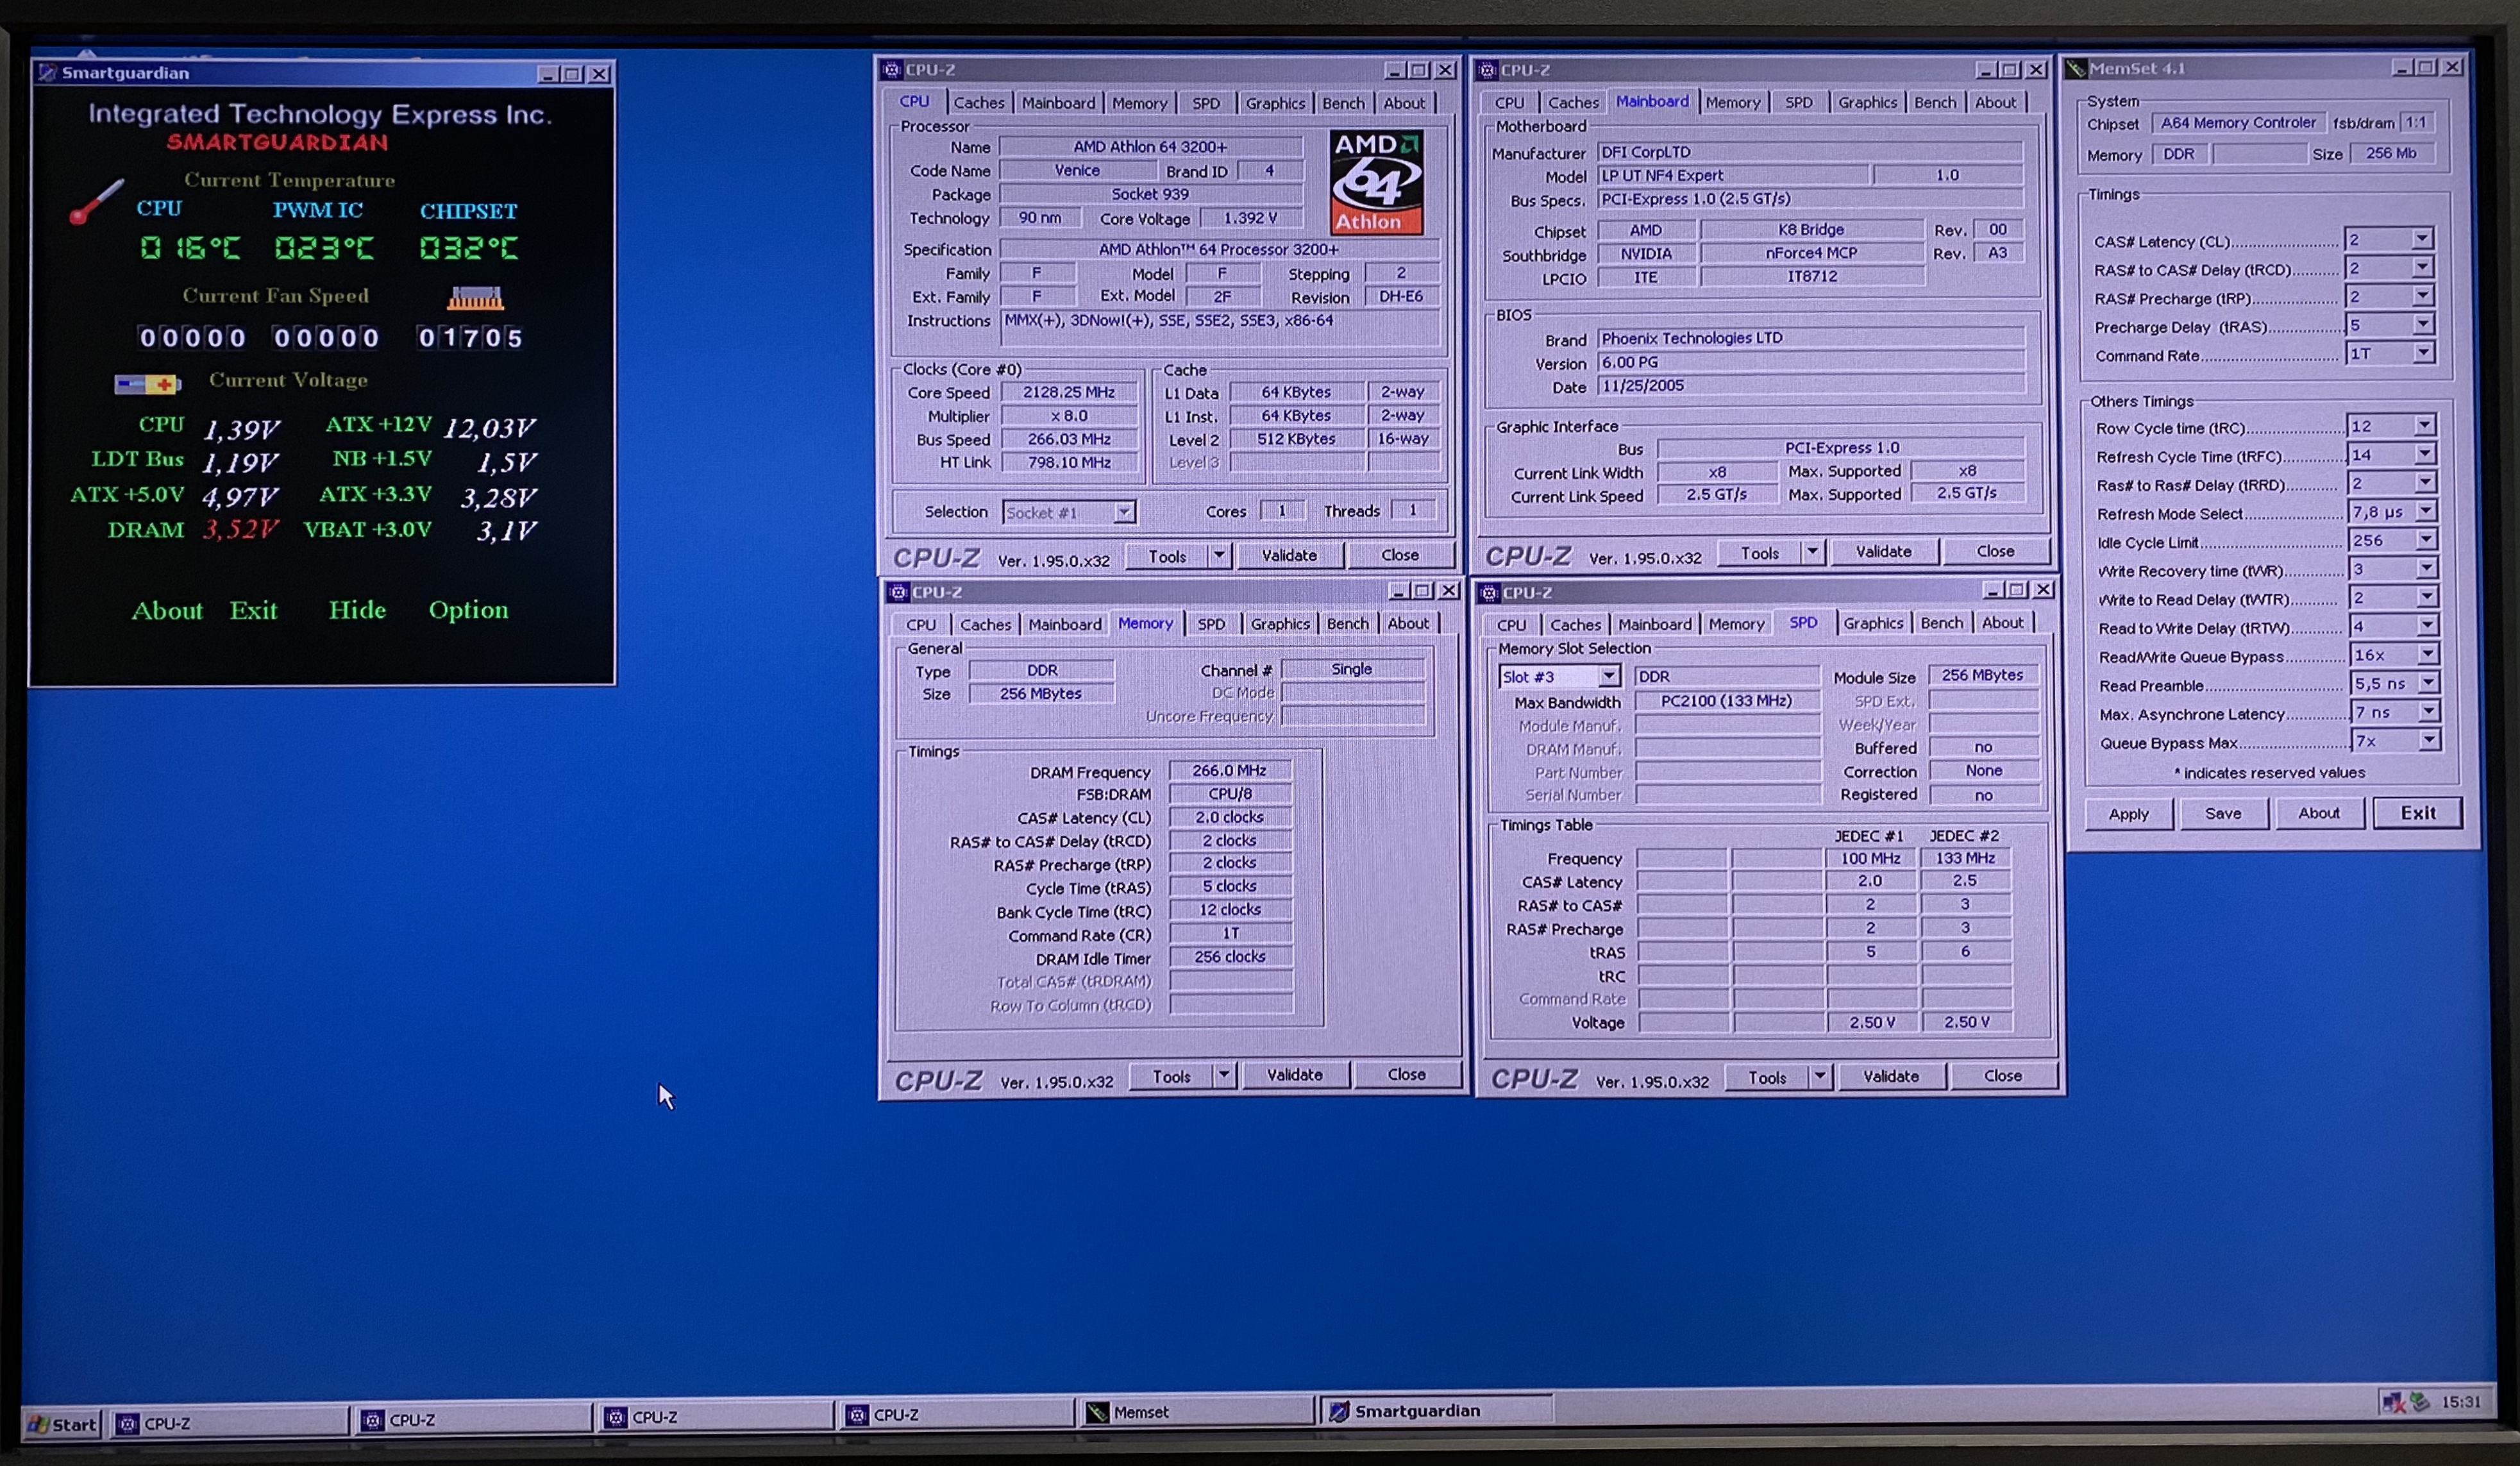Select SPD tab in CPU-Z CPU window
This screenshot has width=2520, height=1466.
pos(1206,103)
